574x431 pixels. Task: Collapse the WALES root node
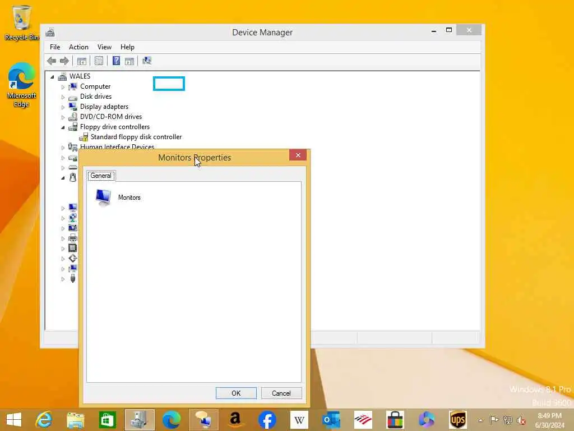tap(52, 76)
